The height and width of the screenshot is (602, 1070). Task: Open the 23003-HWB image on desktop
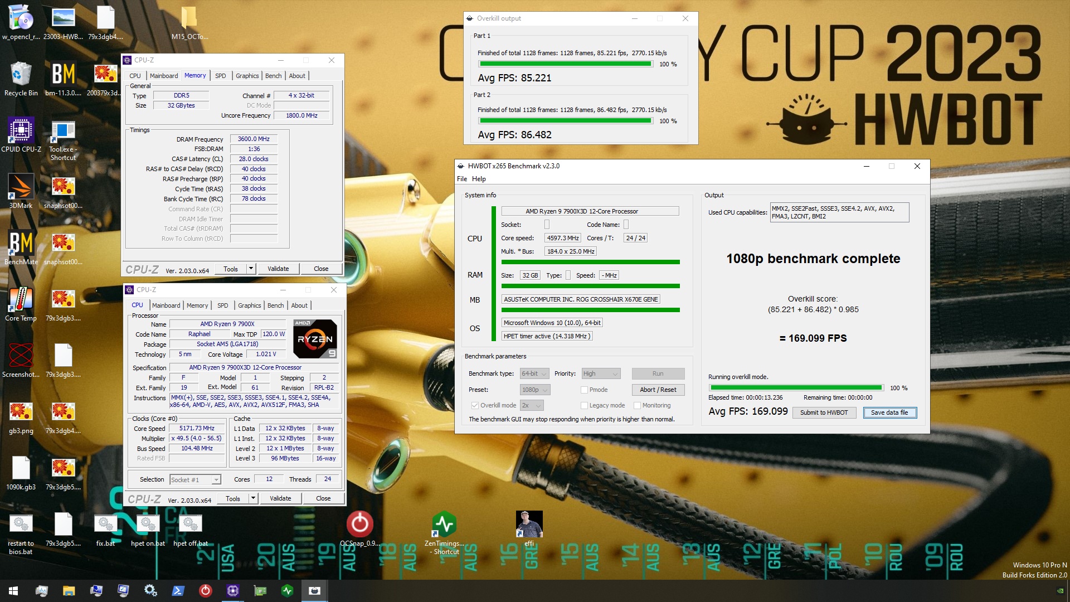point(63,22)
